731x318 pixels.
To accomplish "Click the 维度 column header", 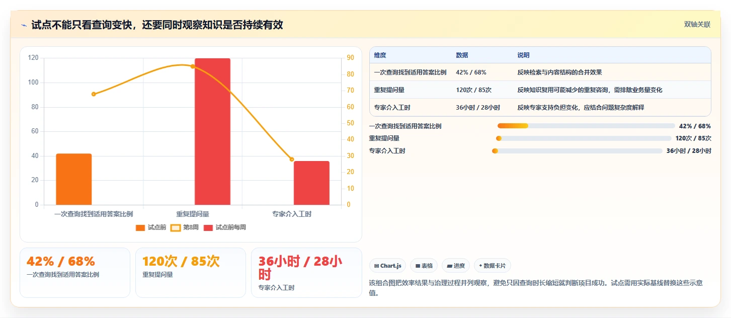I will point(380,55).
